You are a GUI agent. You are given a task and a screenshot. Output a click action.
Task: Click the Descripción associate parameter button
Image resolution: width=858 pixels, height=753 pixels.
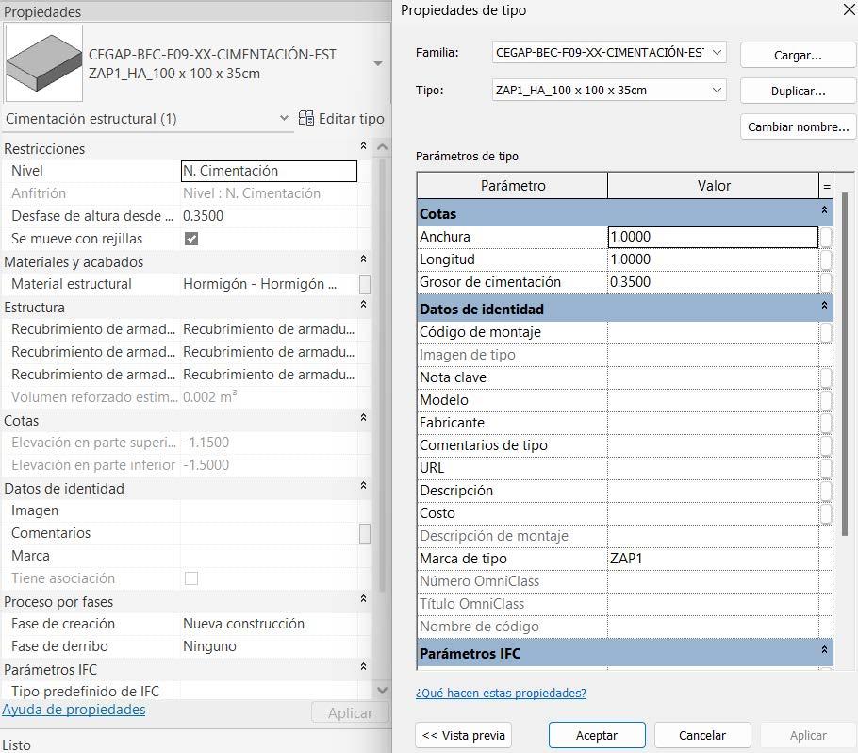826,491
